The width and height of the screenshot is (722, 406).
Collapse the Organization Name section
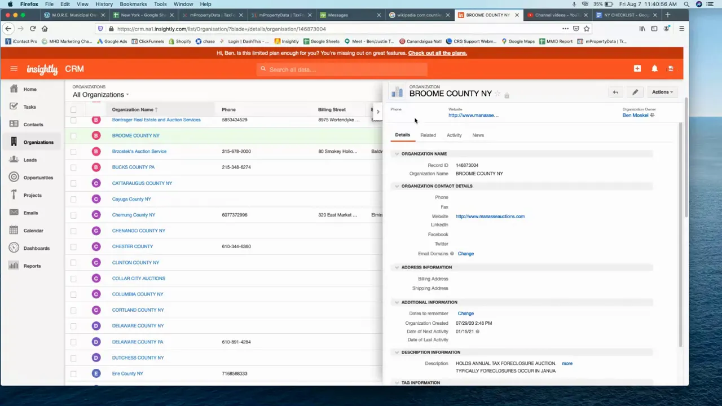click(x=397, y=154)
